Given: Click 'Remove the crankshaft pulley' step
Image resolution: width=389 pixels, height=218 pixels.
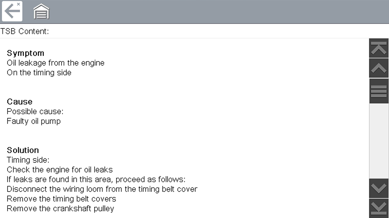Looking at the screenshot, I should point(60,208).
